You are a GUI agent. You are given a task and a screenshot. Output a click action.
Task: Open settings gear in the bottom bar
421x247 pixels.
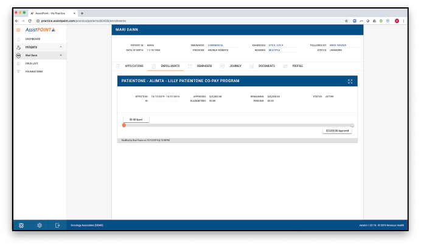point(39,225)
